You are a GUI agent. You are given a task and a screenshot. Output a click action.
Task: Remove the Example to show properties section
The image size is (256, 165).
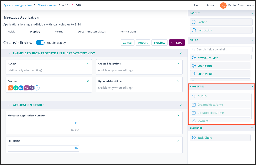tap(181, 53)
